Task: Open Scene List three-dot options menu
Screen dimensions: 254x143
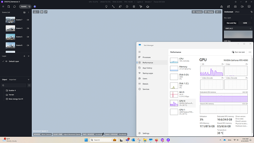Action: click(x=28, y=12)
